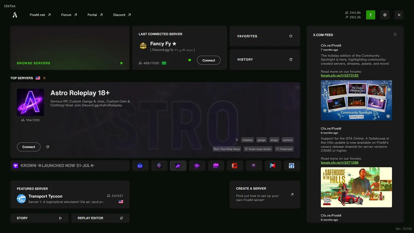This screenshot has height=233, width=414.
Task: Open the History section
Action: (265, 60)
